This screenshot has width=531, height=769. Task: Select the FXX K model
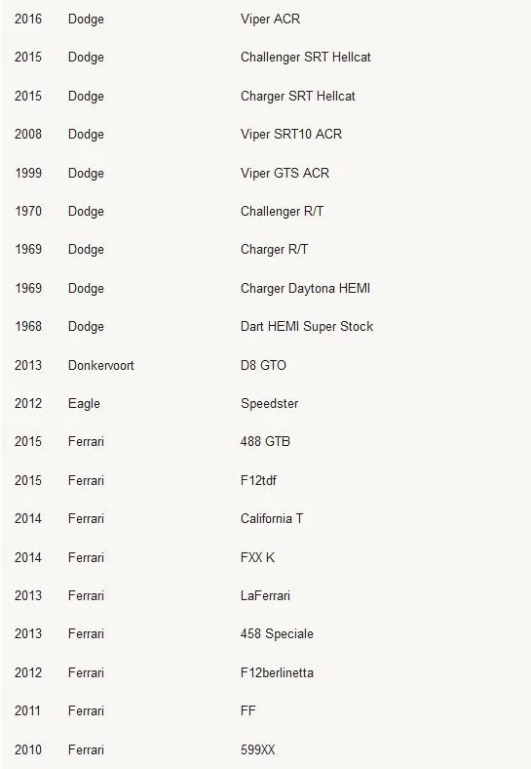coord(257,557)
